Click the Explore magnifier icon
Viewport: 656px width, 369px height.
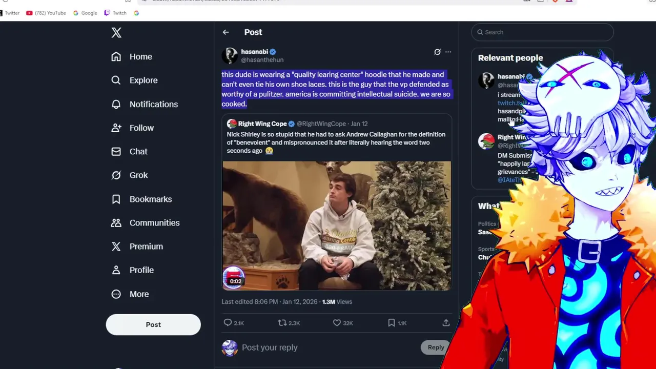(x=116, y=80)
